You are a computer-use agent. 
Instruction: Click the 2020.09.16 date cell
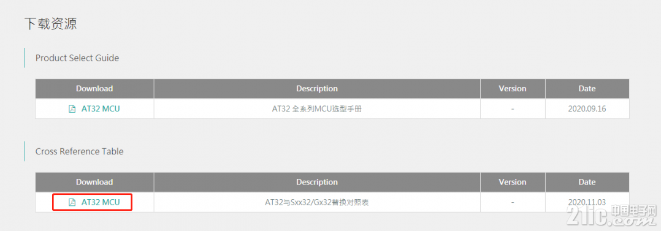[587, 108]
